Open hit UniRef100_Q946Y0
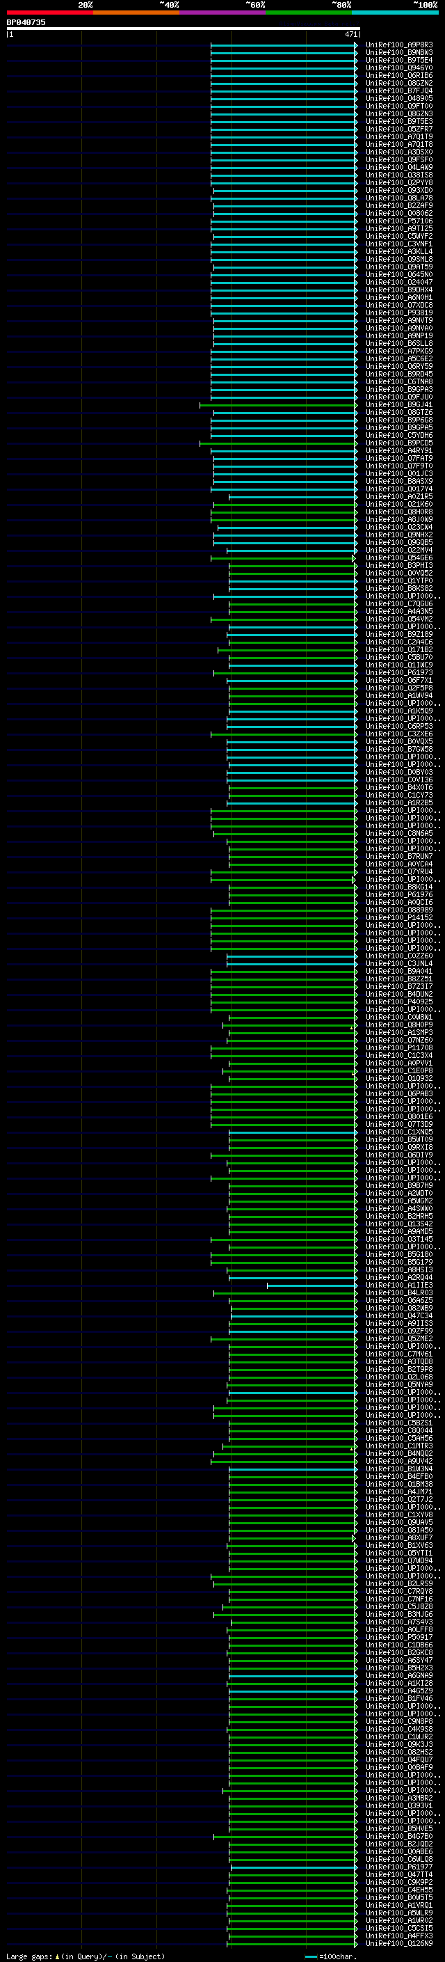Image resolution: width=445 pixels, height=1962 pixels. coord(398,68)
